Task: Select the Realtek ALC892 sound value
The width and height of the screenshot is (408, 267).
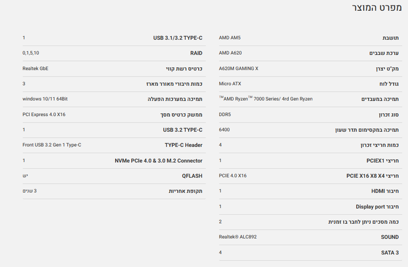Action: point(238,237)
